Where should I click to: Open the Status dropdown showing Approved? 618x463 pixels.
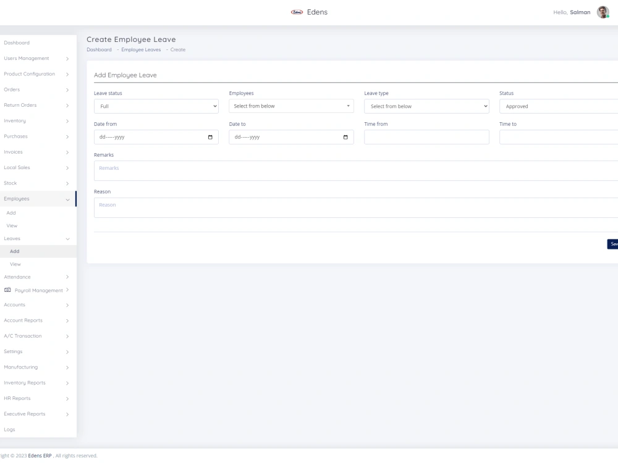(x=559, y=106)
